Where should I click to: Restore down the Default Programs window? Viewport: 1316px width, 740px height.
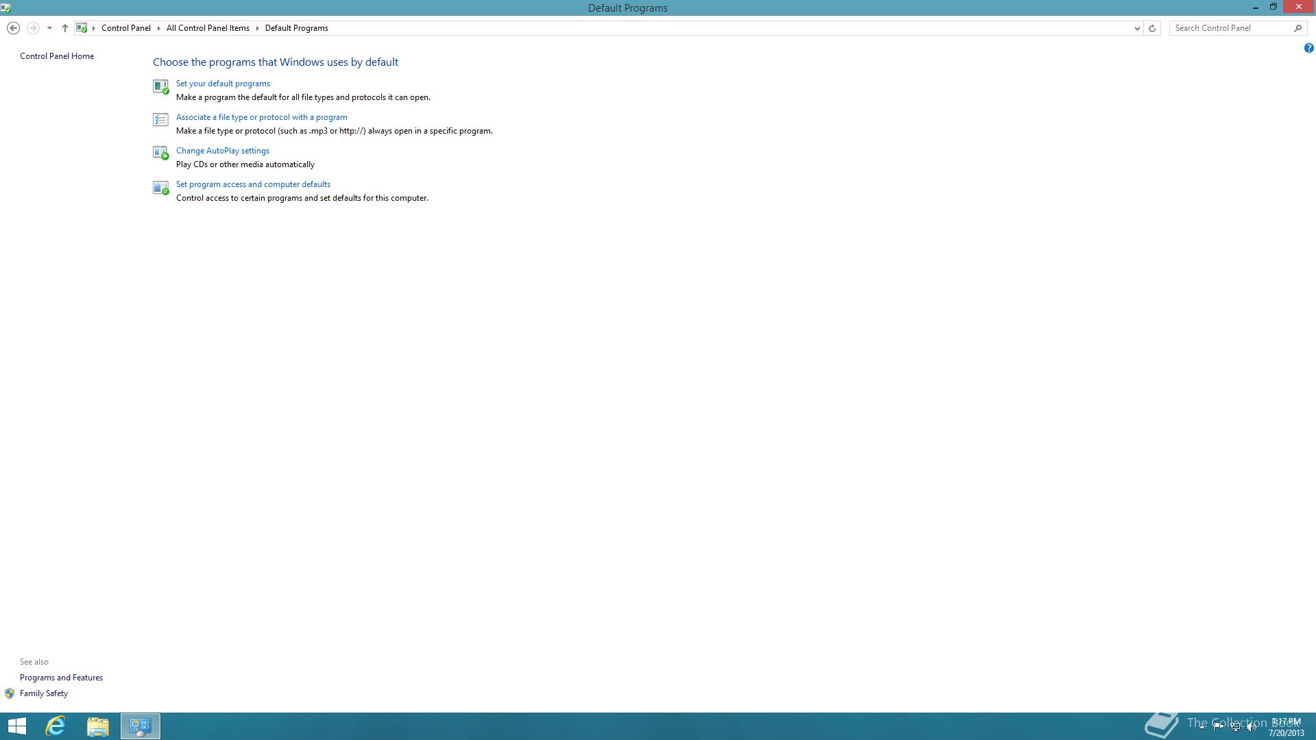click(1274, 8)
